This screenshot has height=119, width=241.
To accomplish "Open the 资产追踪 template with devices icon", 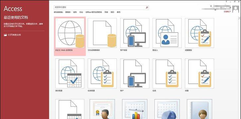I will (x=135, y=33).
